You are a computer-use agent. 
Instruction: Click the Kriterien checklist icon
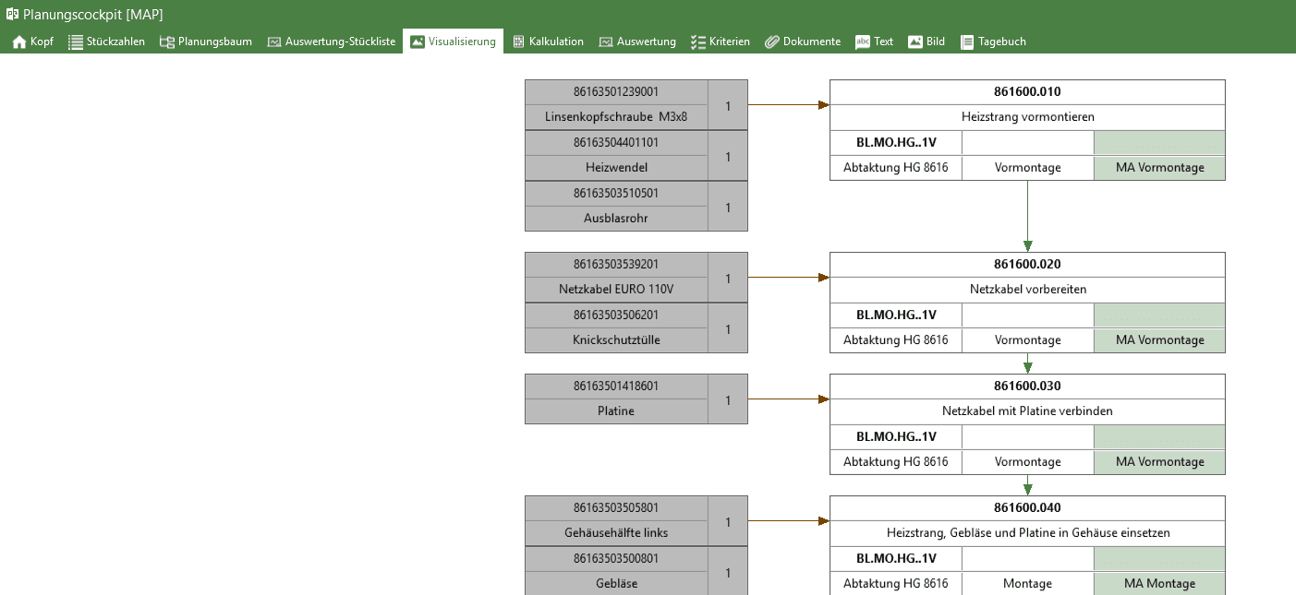[698, 42]
